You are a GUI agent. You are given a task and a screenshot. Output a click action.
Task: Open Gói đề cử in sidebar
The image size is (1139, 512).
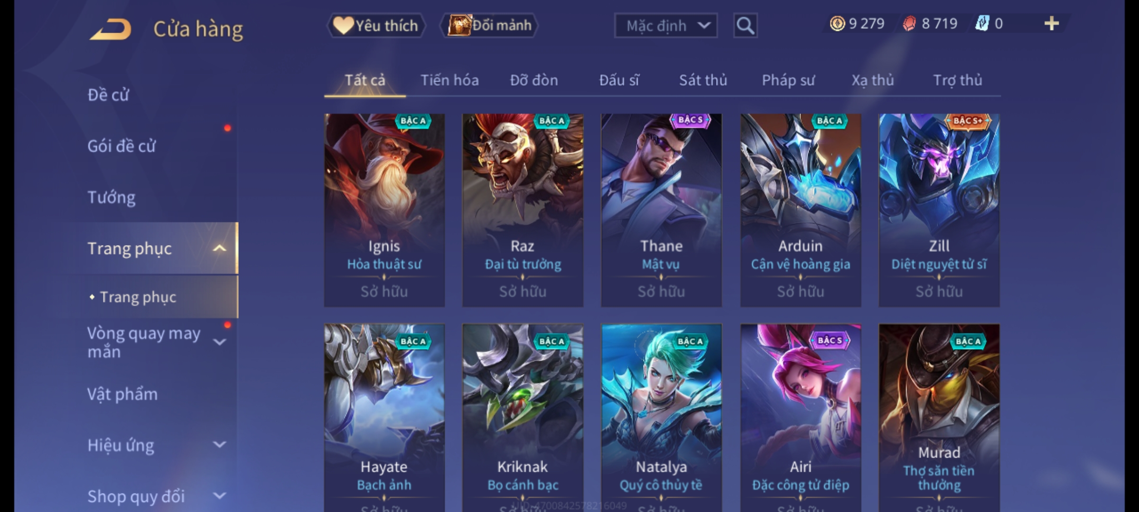[x=121, y=146]
